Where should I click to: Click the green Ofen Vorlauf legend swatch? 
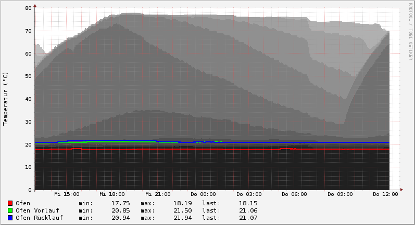pos(10,210)
